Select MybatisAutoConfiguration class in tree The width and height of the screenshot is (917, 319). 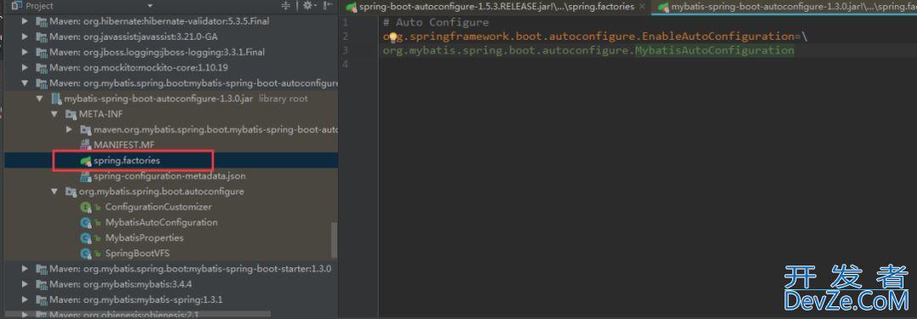[161, 222]
